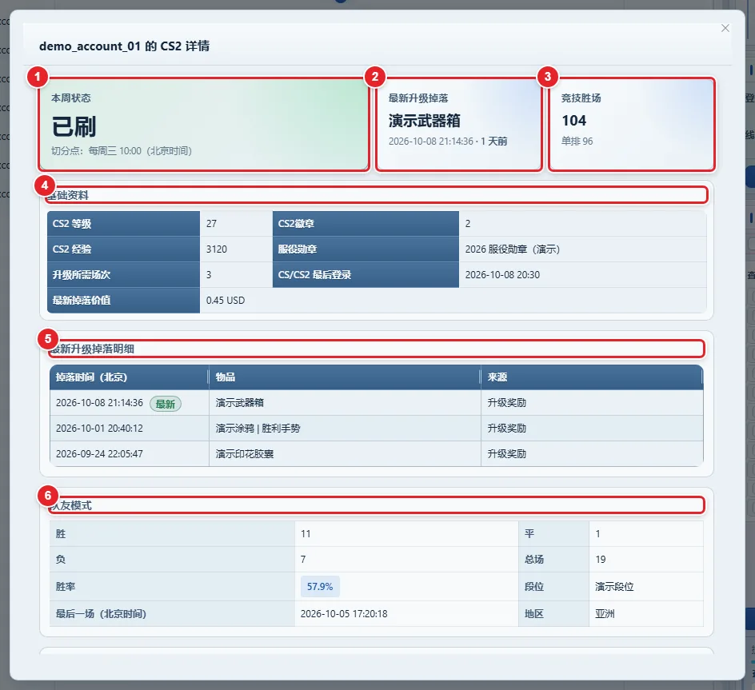Click the 最新掉落价值 label cell
The height and width of the screenshot is (690, 755).
pos(123,301)
